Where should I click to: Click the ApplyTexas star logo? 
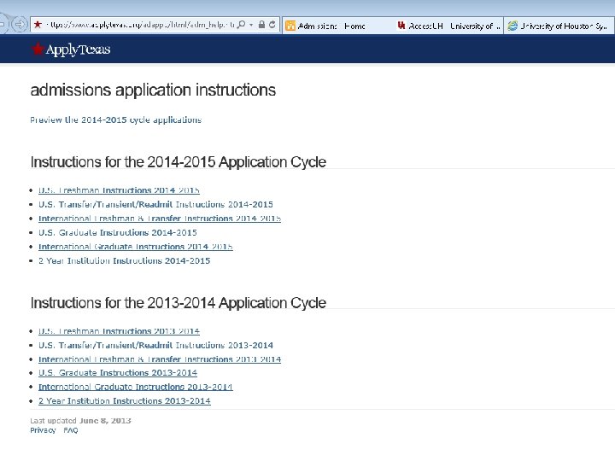pos(38,50)
